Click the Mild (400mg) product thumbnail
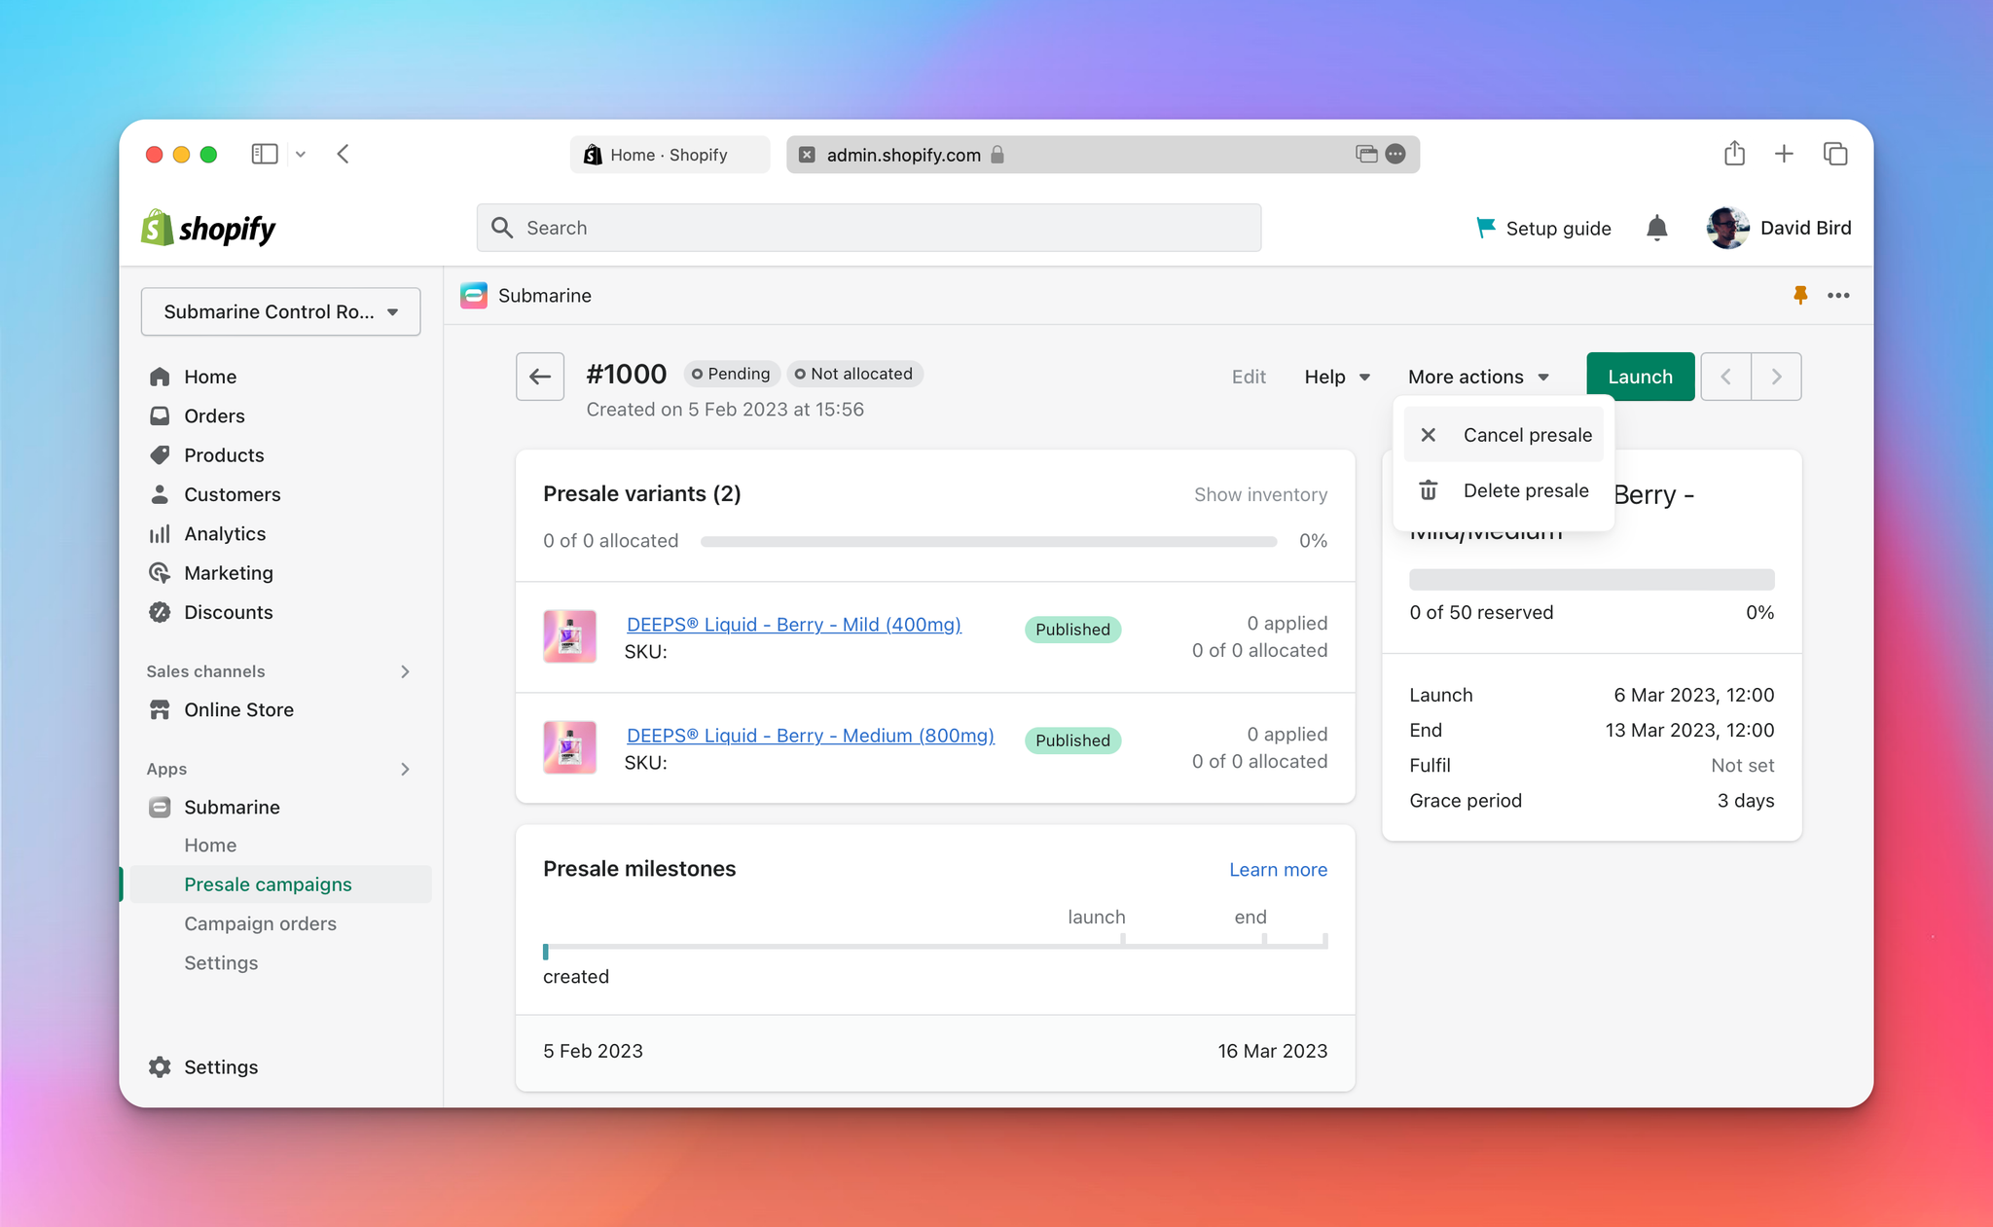Image resolution: width=1993 pixels, height=1227 pixels. [569, 636]
